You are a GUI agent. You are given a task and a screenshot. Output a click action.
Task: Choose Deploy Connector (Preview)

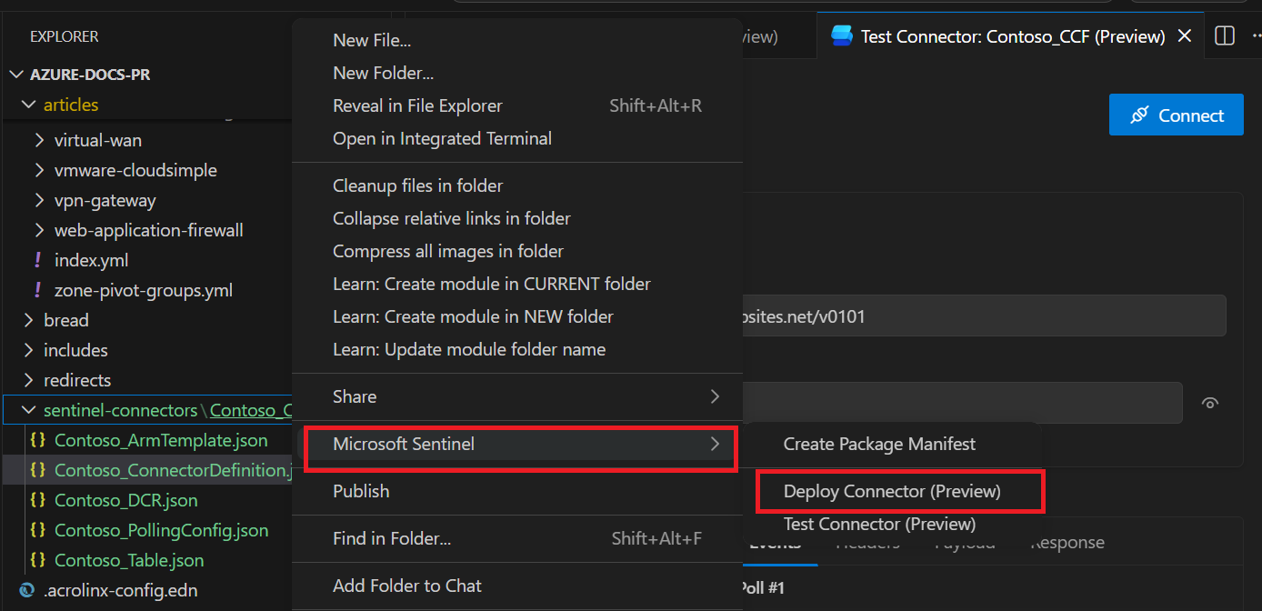click(893, 491)
